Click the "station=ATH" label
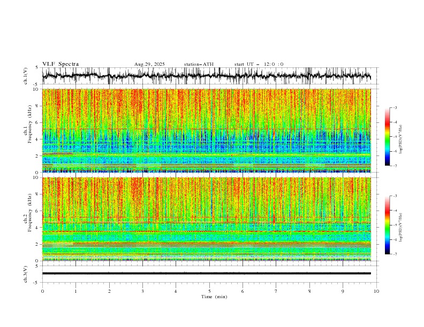Viewport: 424px width, 327px height. tap(199, 64)
